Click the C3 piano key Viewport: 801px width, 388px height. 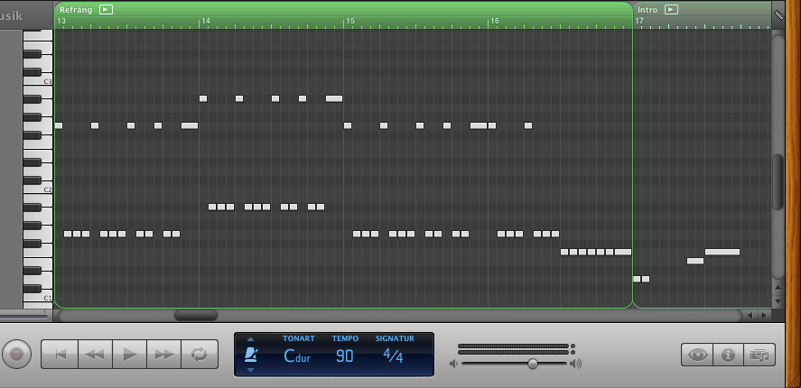tap(38, 81)
